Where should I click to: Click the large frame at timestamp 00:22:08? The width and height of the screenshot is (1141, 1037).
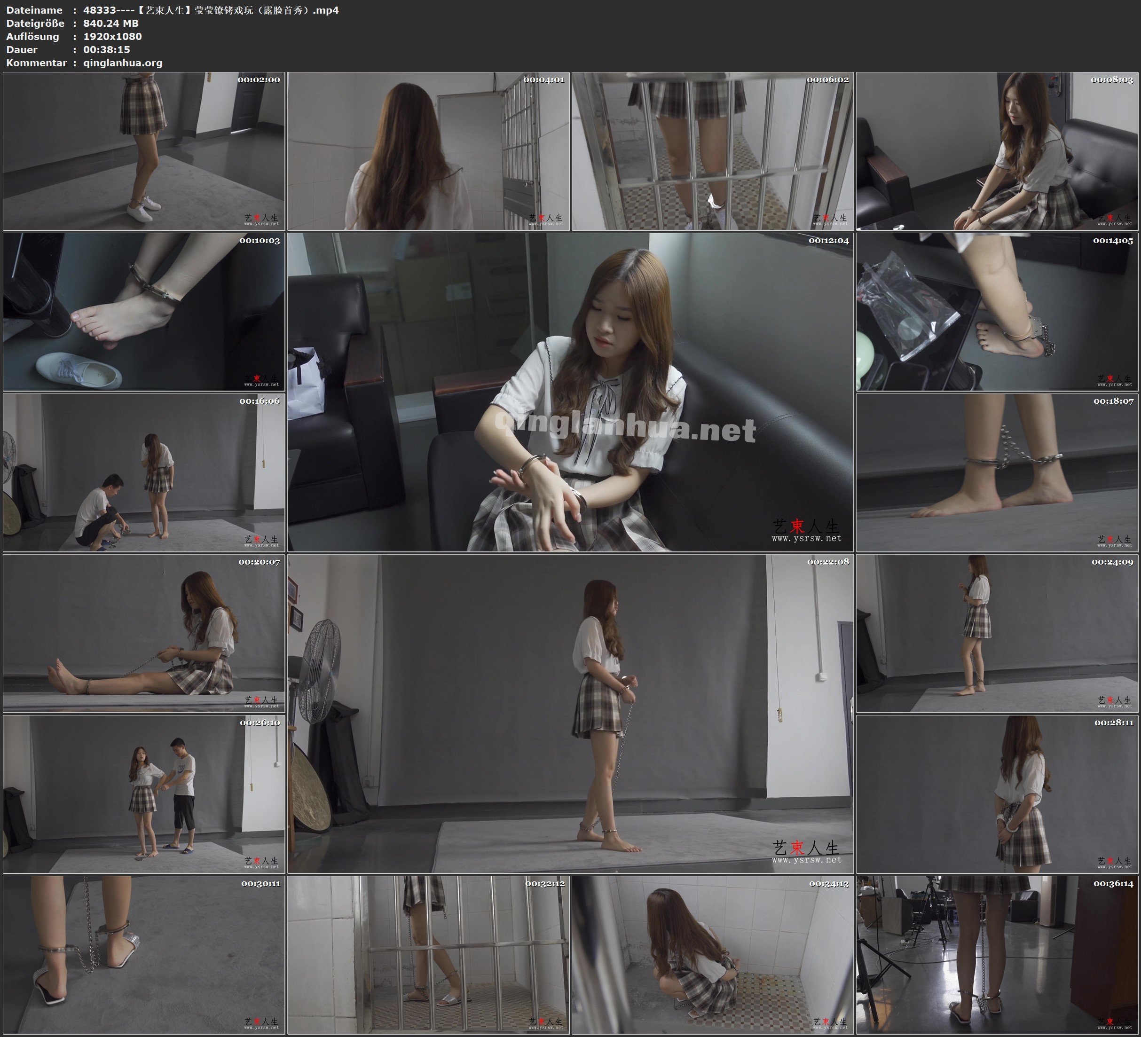tap(570, 713)
